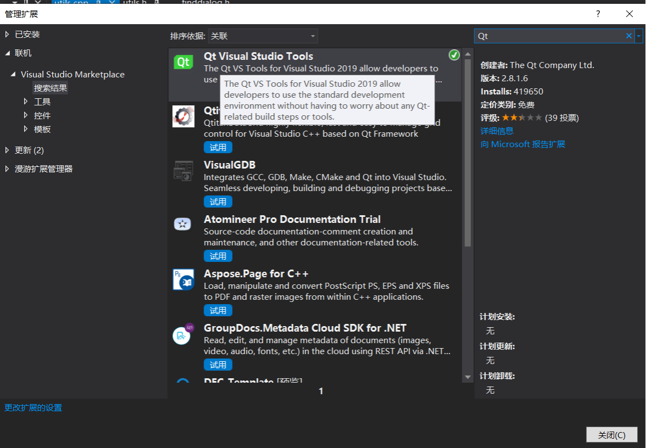The image size is (646, 448).
Task: Expand the 已安装 tree node
Action: [7, 34]
